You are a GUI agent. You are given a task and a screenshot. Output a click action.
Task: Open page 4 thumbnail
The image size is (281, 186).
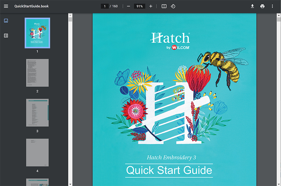tap(37, 152)
